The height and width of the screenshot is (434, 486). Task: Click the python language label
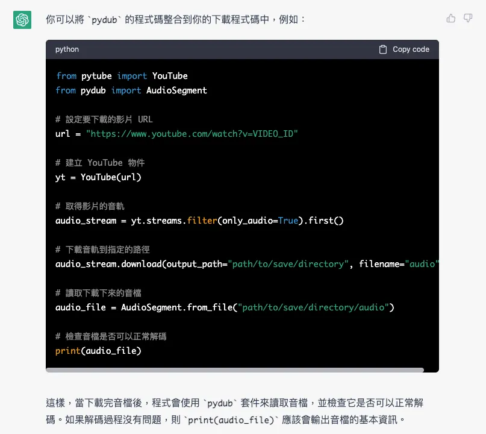click(67, 49)
